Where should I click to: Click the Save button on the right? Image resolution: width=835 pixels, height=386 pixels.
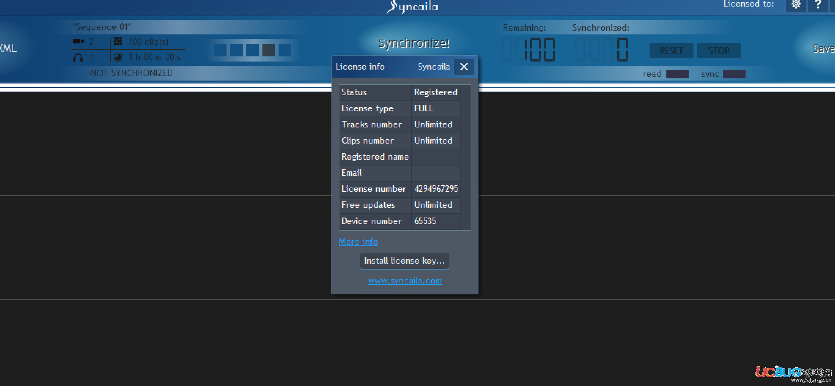tap(824, 48)
